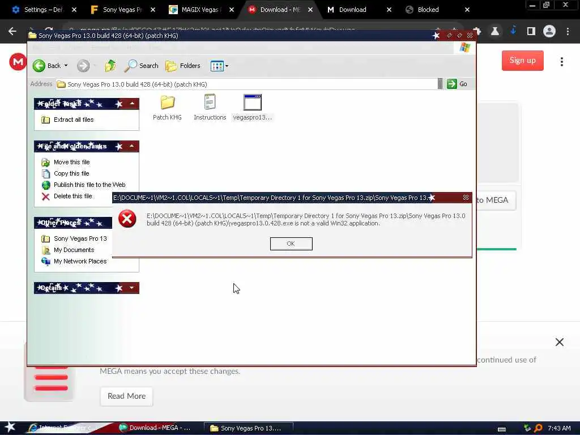Click the green Back arrow icon
Screen dimensions: 580x435
coord(39,66)
